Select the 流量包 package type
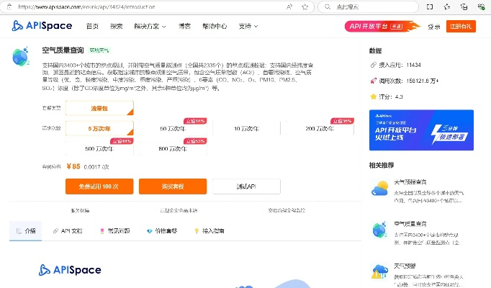Image resolution: width=491 pixels, height=288 pixels. tap(99, 108)
